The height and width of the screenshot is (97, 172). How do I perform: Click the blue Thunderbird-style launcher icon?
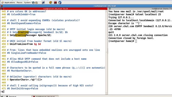(x=60, y=2)
